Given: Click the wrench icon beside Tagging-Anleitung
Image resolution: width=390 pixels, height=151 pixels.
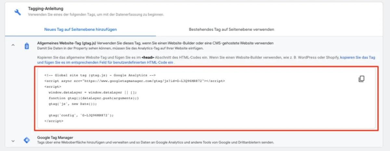Looking at the screenshot, I should pyautogui.click(x=18, y=12).
